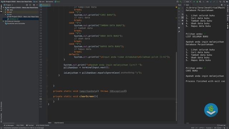
Task: Toggle tool window bars icon bottom-left corner
Action: [x=1, y=128]
